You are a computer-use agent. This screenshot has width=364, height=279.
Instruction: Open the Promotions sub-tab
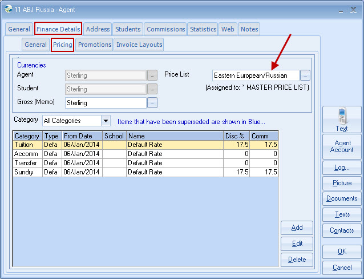95,45
